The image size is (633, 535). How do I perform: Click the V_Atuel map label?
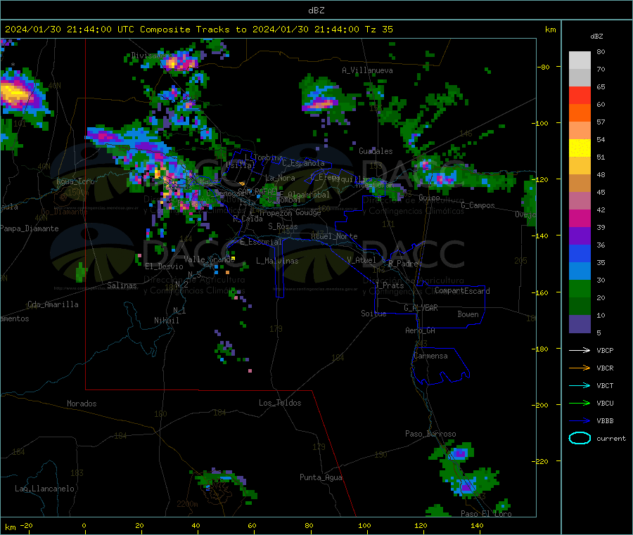tap(362, 260)
